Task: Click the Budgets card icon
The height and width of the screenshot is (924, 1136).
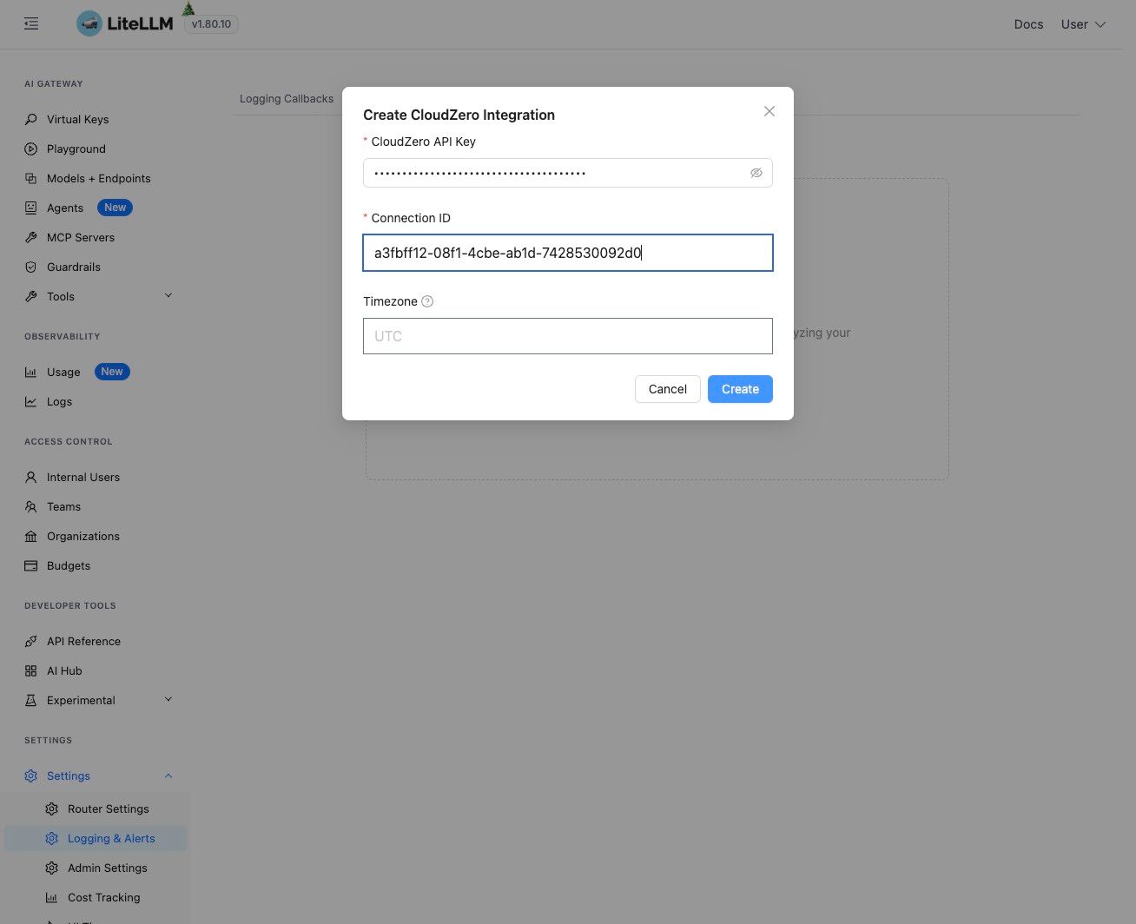Action: (x=31, y=565)
